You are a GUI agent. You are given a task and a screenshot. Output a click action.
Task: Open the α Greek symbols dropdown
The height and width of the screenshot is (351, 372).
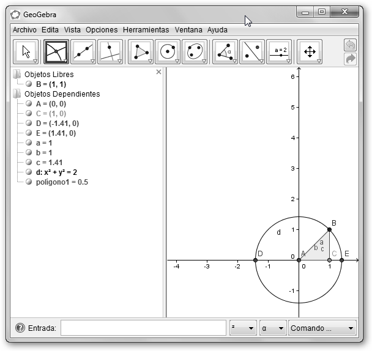[x=272, y=328]
